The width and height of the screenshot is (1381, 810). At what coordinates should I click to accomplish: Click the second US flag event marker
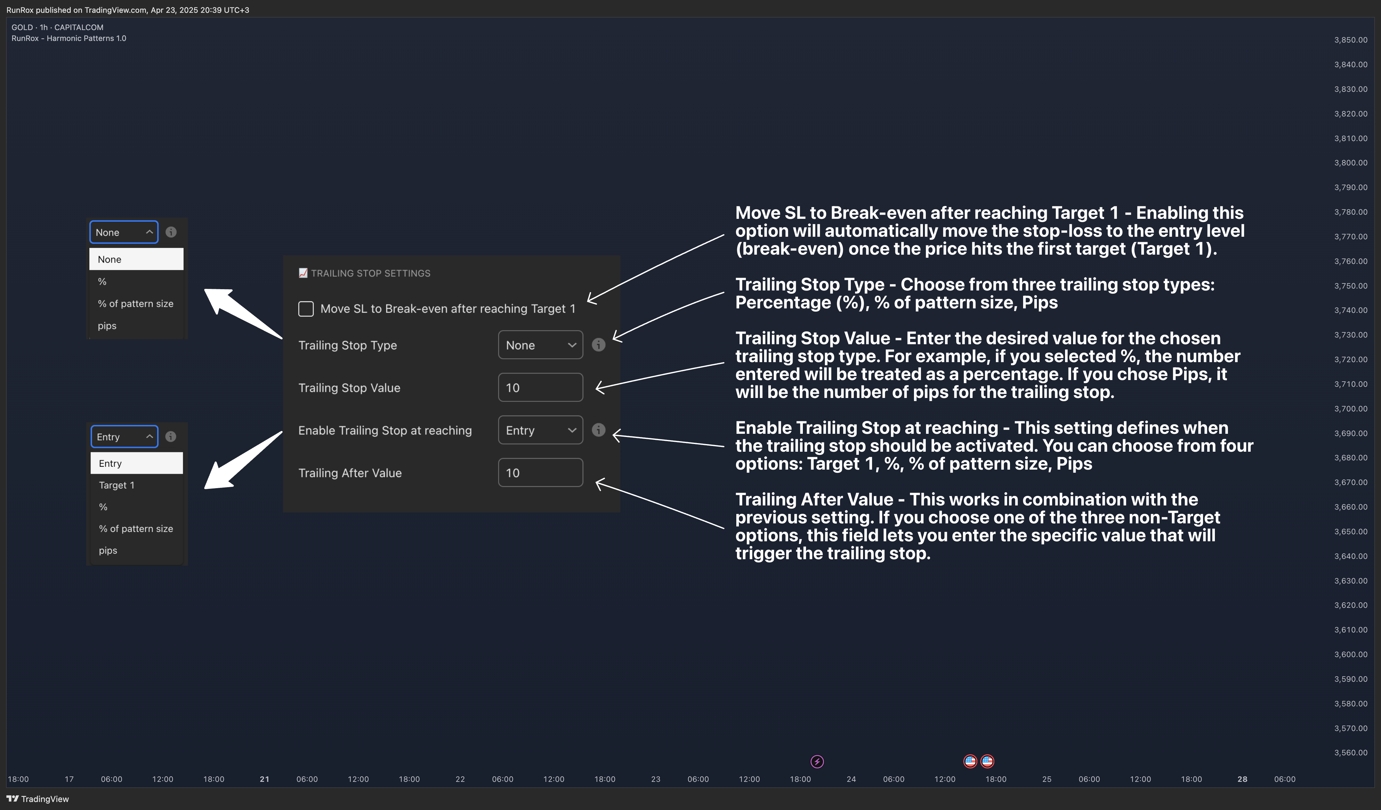coord(987,761)
